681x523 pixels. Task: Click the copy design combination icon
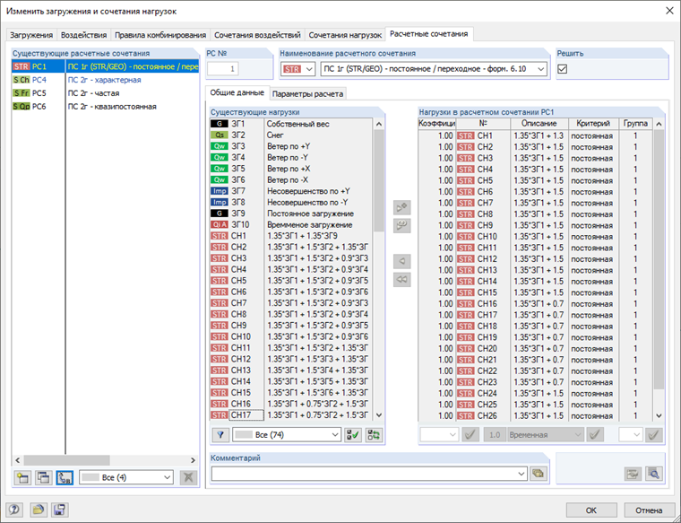click(x=43, y=477)
